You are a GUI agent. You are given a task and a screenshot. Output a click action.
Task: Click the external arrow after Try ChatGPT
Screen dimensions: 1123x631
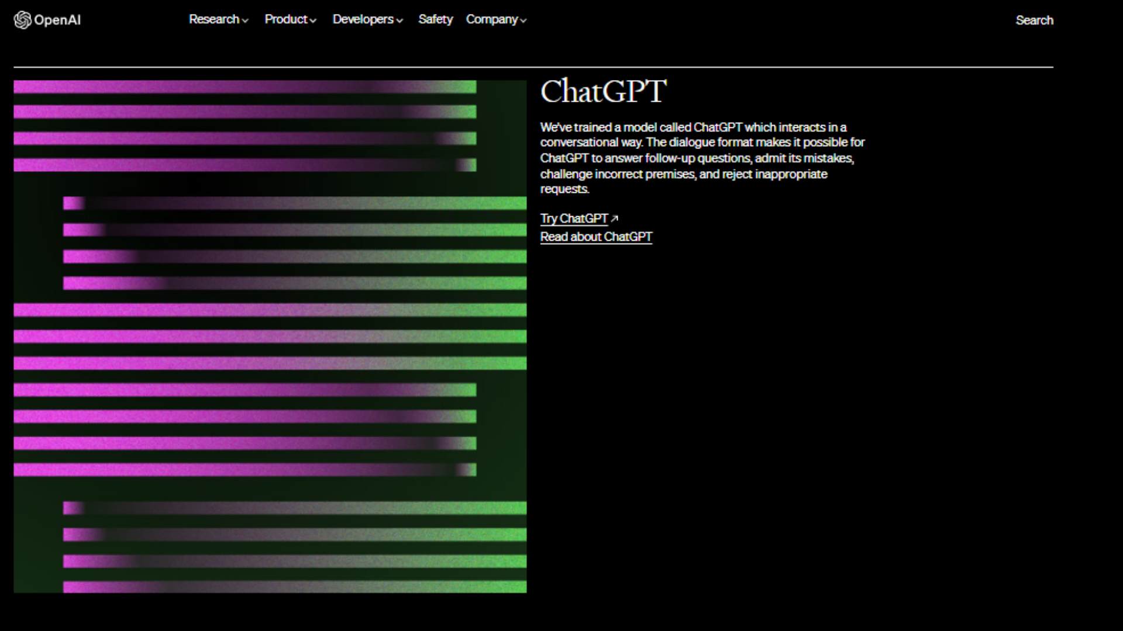614,219
